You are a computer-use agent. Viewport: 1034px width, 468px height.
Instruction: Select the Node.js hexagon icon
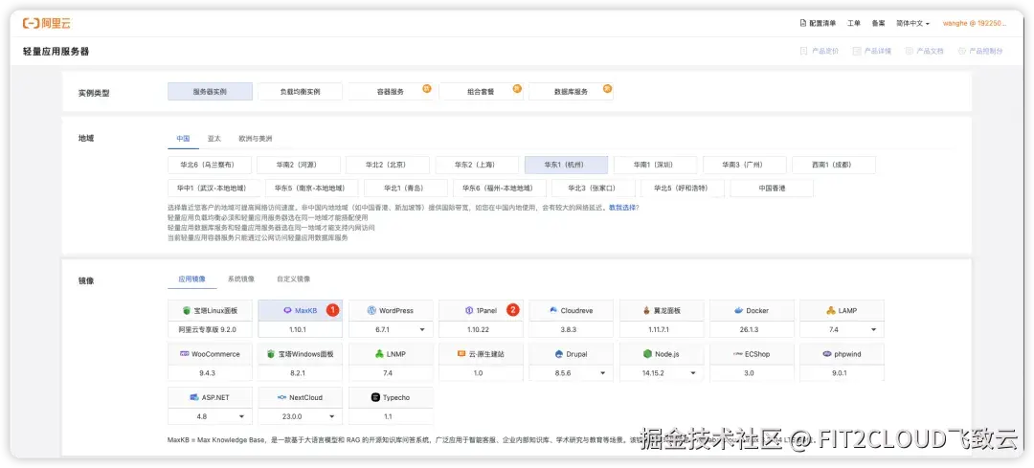647,354
